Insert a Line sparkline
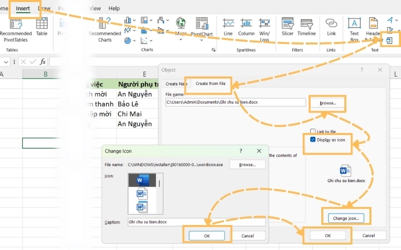 (x=228, y=27)
